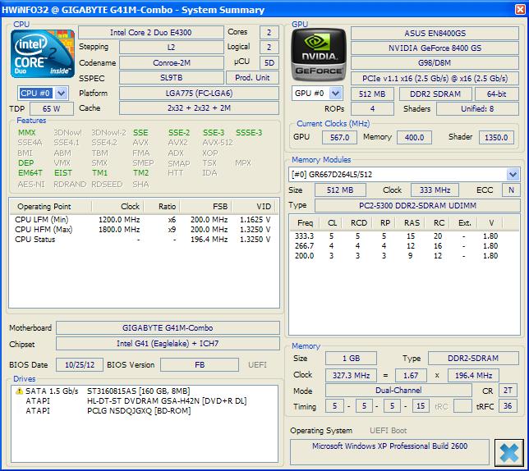Open the GPU #0 selector dropdown
Image resolution: width=529 pixels, height=471 pixels.
(x=335, y=94)
